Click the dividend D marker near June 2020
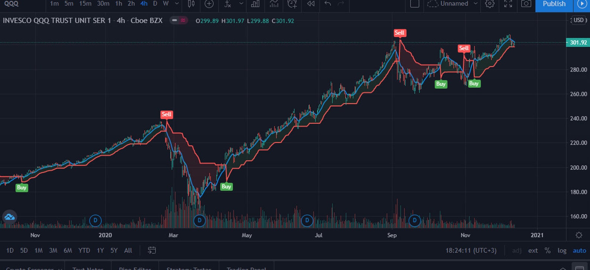This screenshot has height=270, width=590. (x=307, y=220)
